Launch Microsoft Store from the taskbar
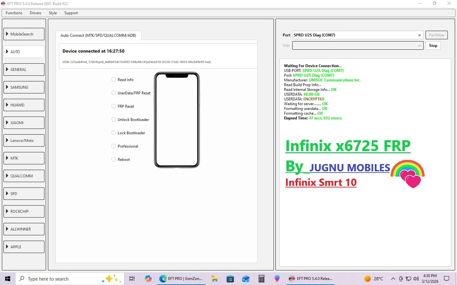 point(230,279)
